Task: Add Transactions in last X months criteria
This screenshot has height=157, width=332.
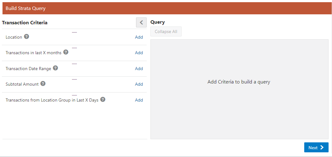Action: click(x=139, y=53)
